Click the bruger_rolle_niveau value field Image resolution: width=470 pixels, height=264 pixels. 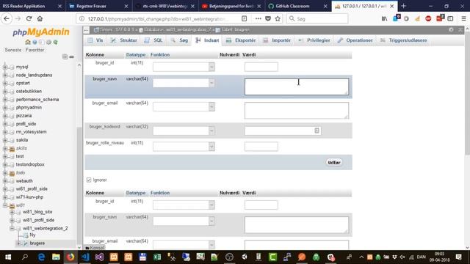coord(261,147)
